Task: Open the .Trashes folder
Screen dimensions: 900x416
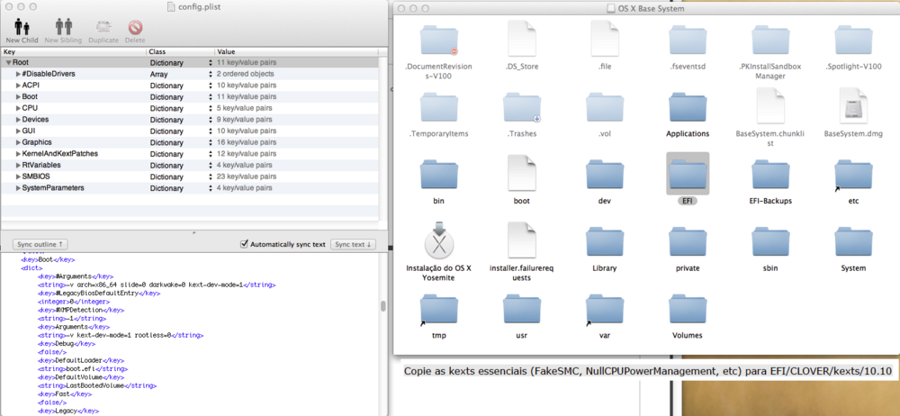Action: click(x=522, y=107)
